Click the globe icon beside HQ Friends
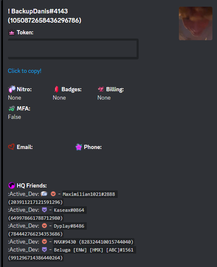 [x=12, y=185]
